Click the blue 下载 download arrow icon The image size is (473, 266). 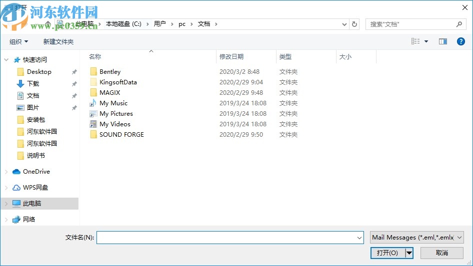click(20, 84)
